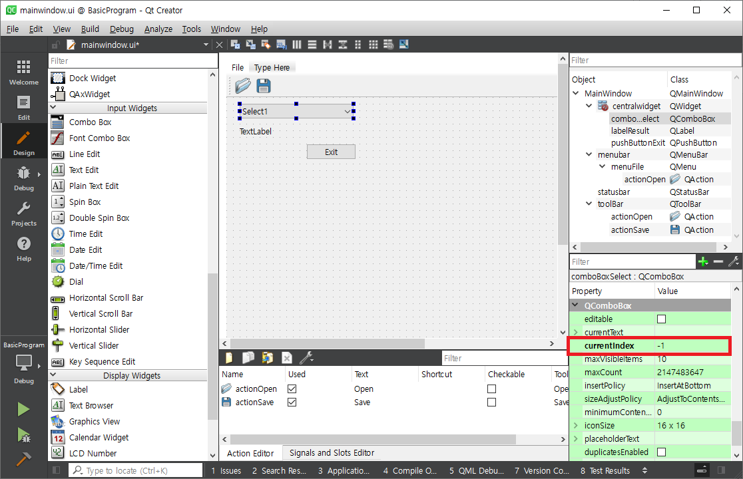Click the Open folder icon in form toolbar
Screen dimensions: 743x479
coord(243,86)
